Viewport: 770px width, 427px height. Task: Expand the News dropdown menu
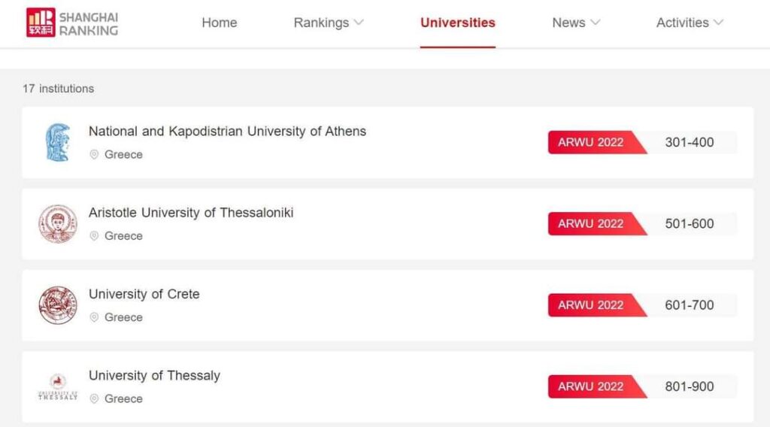pyautogui.click(x=576, y=23)
